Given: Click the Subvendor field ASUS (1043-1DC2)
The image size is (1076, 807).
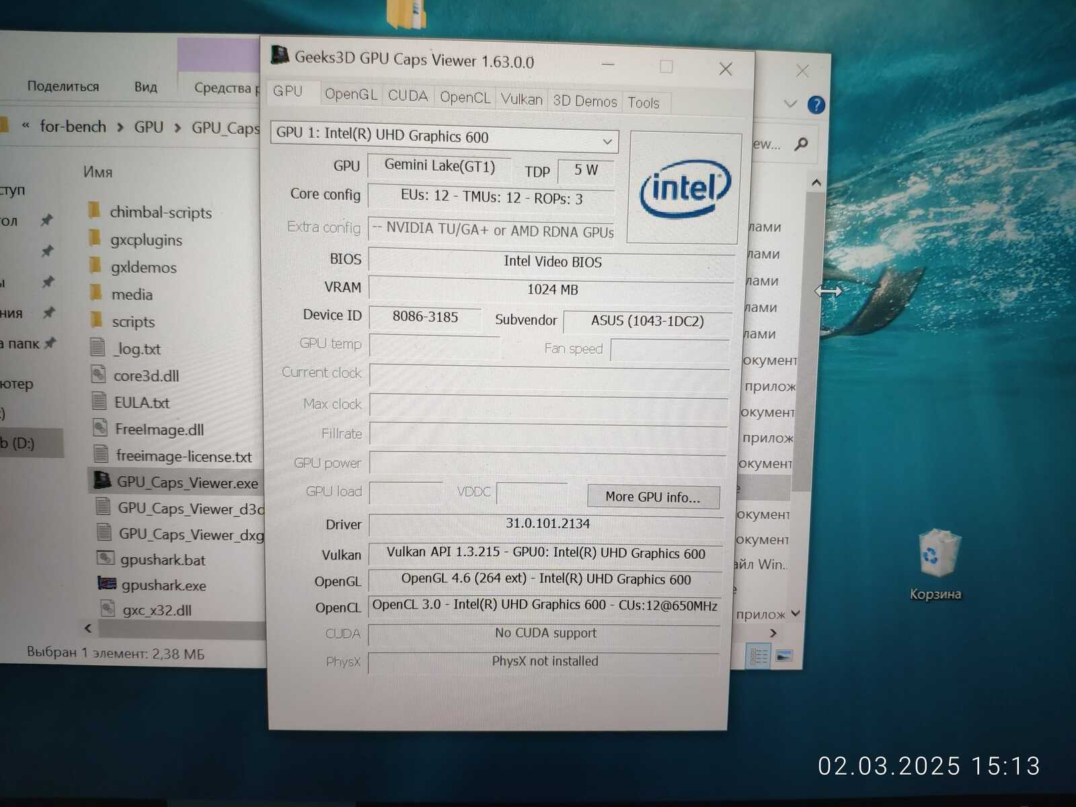Looking at the screenshot, I should (x=648, y=321).
